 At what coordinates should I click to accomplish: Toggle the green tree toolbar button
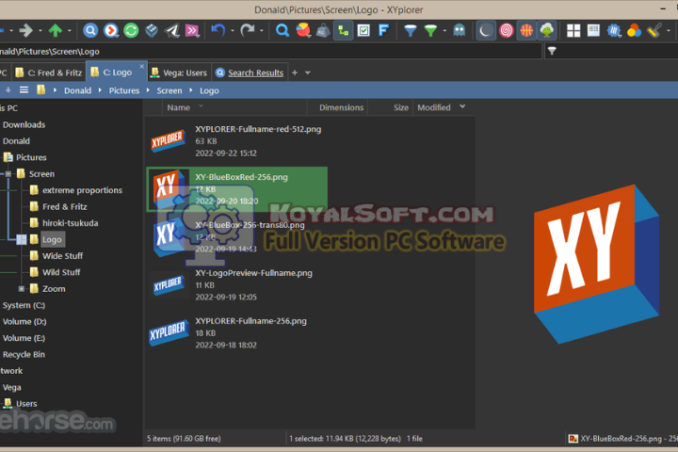pyautogui.click(x=546, y=30)
